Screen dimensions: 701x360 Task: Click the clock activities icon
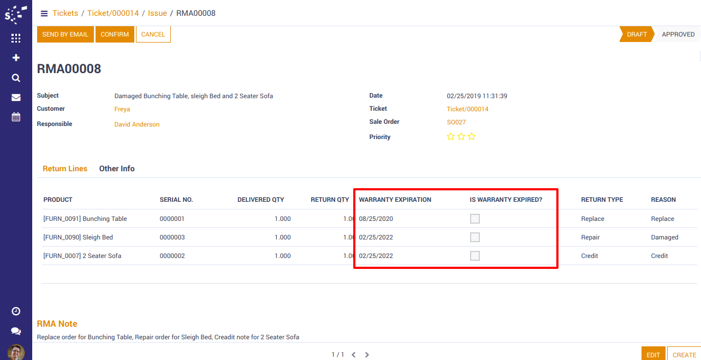click(16, 311)
